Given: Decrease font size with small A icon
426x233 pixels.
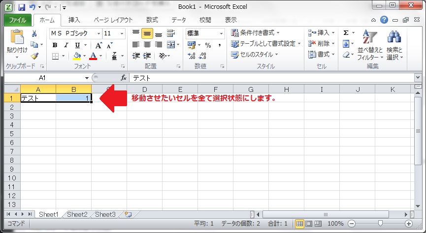Looking at the screenshot, I should [109, 45].
